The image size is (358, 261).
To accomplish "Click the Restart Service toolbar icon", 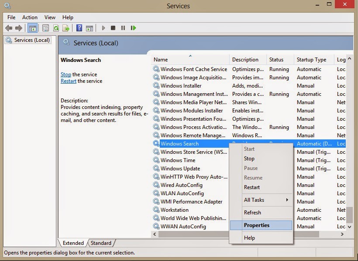I will (x=133, y=28).
